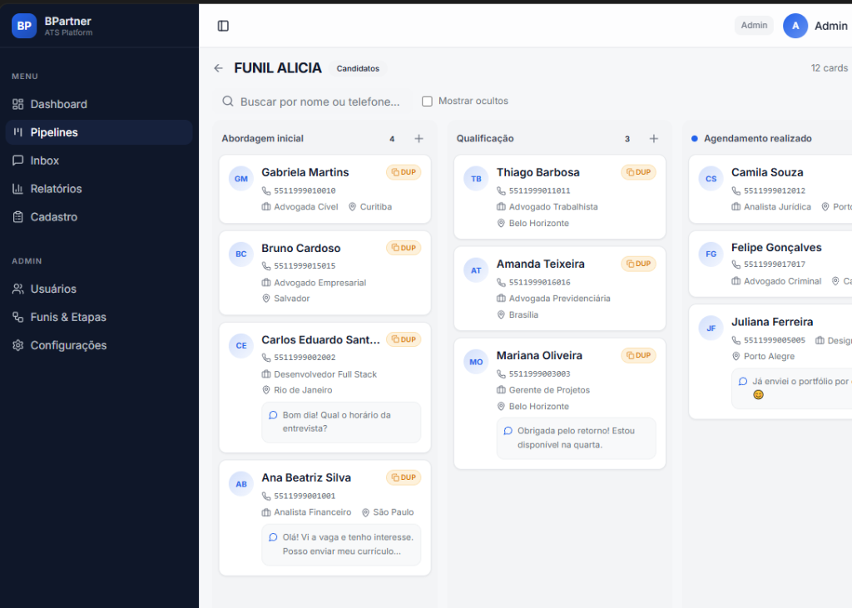Enable the Mostrar ocultos checkbox
This screenshot has width=852, height=608.
[427, 101]
